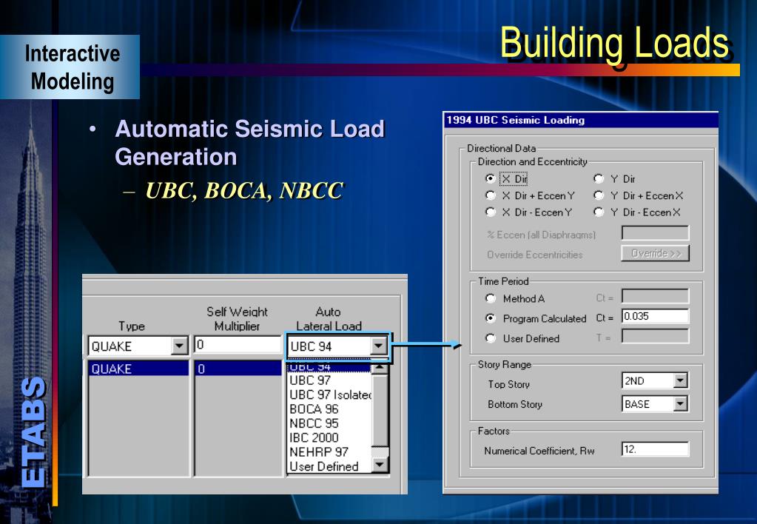Viewport: 757px width, 524px height.
Task: Click the 1994 UBC Seismic Loading title bar
Action: click(x=580, y=120)
